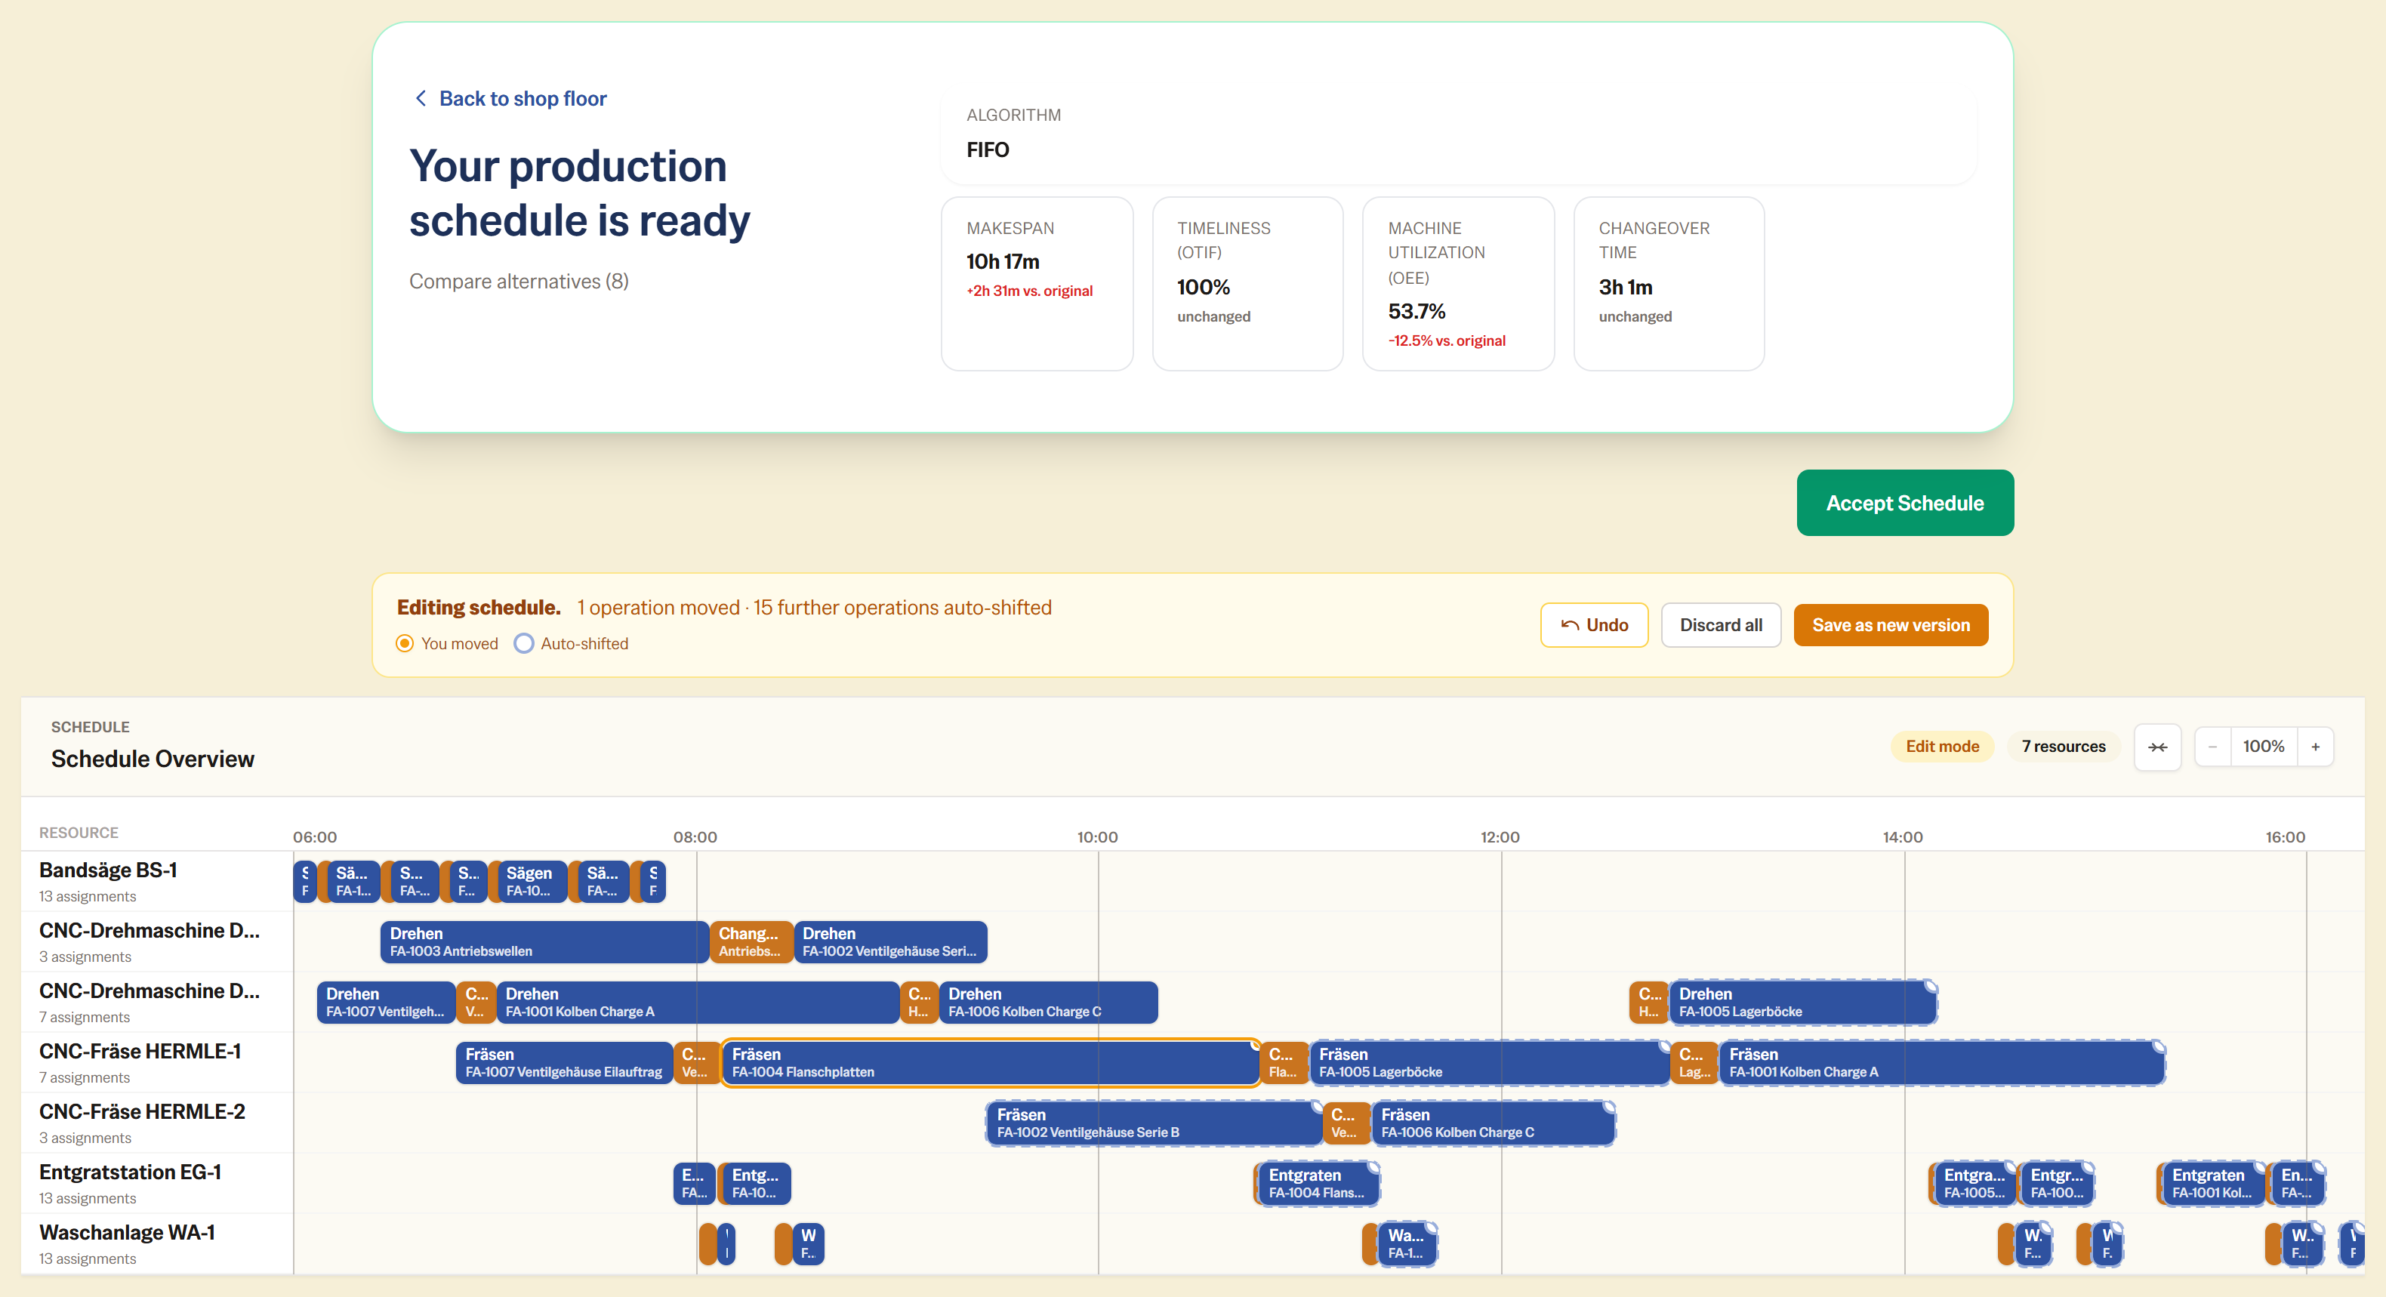Screen dimensions: 2386x1297
Task: Click Waschanlage WA-1 resource label
Action: pyautogui.click(x=127, y=1231)
